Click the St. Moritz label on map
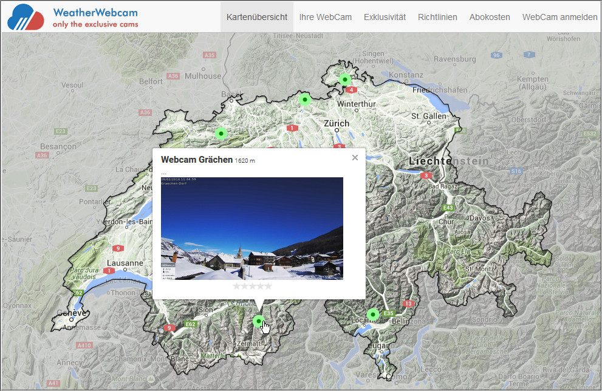The height and width of the screenshot is (391, 602). (479, 269)
